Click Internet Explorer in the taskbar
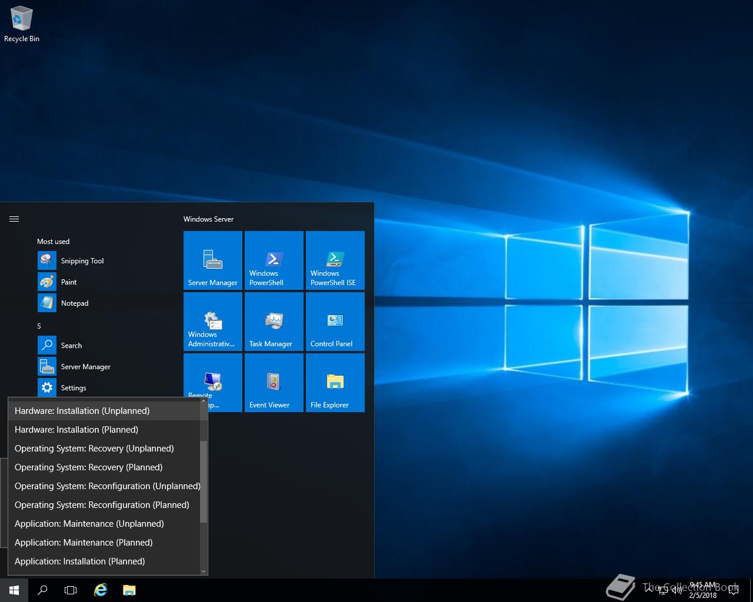 tap(101, 590)
